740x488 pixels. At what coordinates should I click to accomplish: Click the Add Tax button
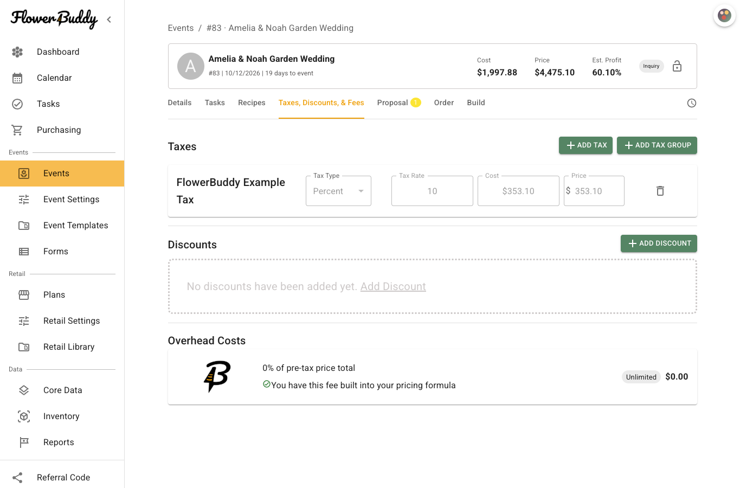(586, 145)
